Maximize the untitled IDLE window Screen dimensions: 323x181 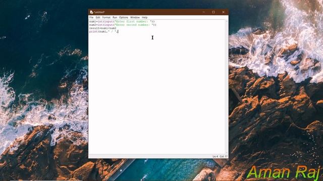click(x=213, y=12)
